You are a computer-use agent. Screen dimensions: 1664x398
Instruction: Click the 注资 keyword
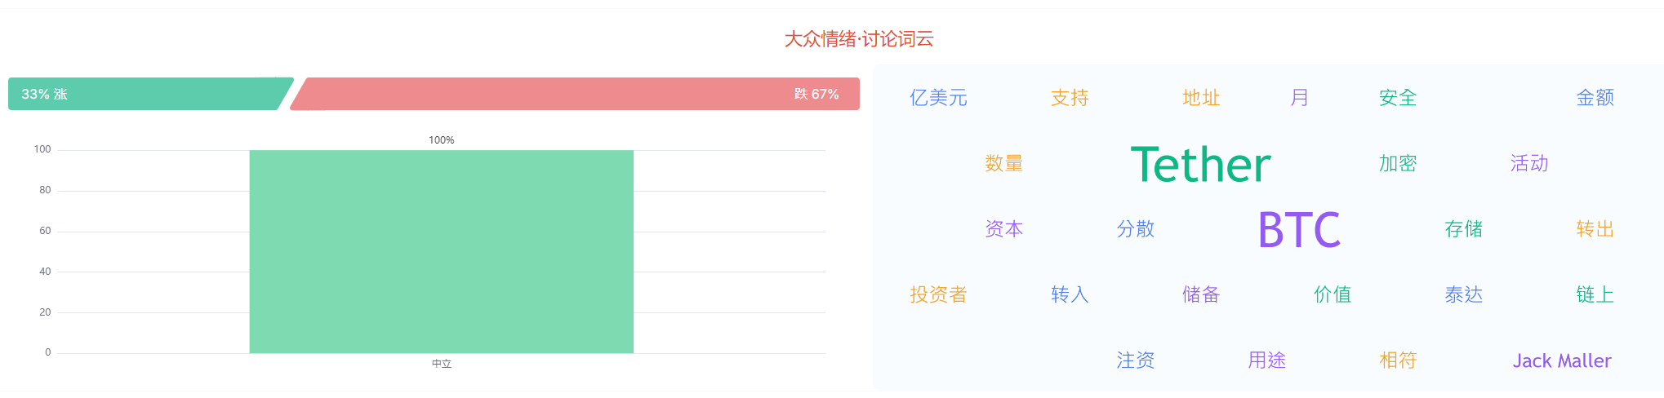pyautogui.click(x=1135, y=360)
